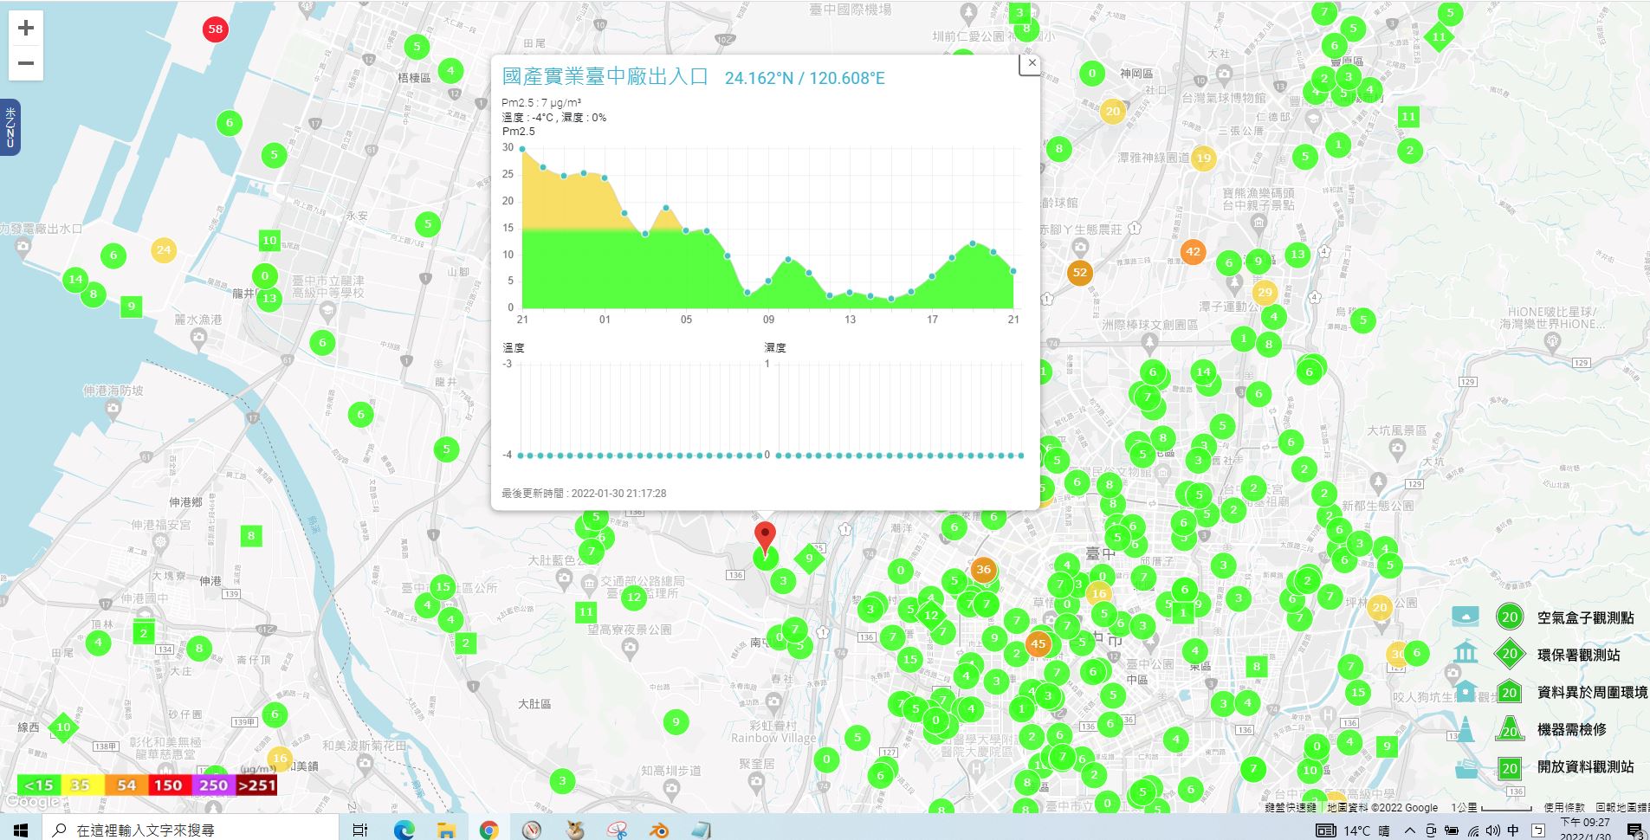The height and width of the screenshot is (840, 1650).
Task: Click the orange 36 station marker
Action: (x=982, y=570)
